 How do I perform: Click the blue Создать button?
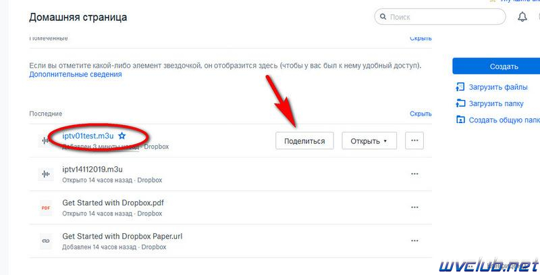(x=496, y=66)
